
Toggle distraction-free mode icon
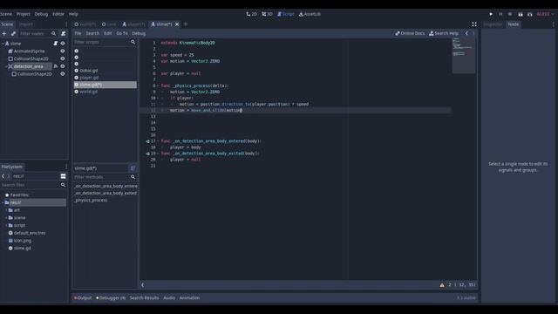[x=474, y=24]
